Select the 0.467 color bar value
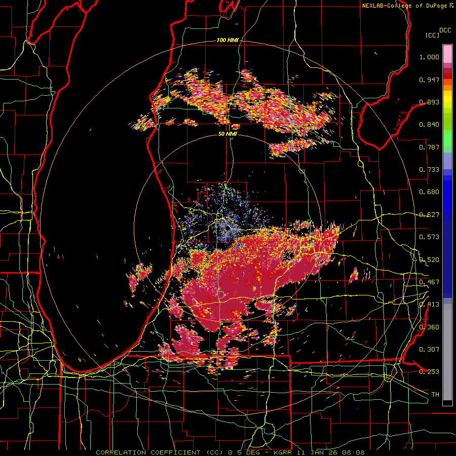The height and width of the screenshot is (456, 456). (429, 282)
